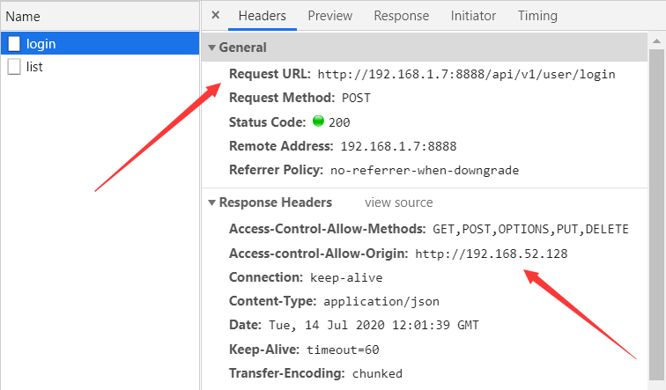Click the green status code indicator
Screen dimensions: 666x390
(318, 121)
